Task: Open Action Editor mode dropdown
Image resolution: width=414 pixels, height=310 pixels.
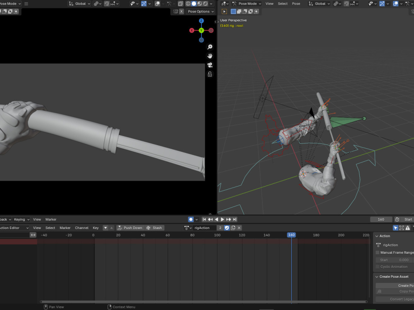Action: point(13,228)
